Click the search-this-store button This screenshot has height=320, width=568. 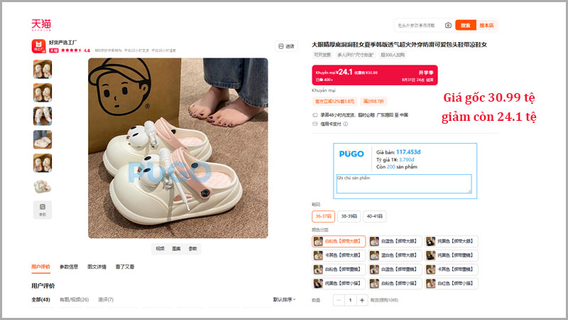[x=486, y=25]
